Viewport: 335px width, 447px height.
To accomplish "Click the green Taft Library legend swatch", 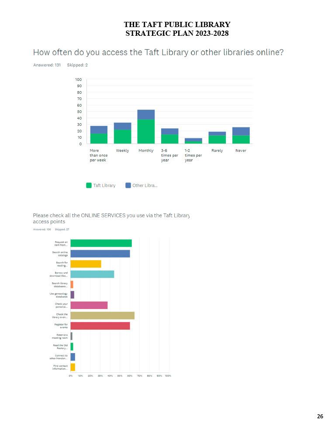I will point(89,186).
